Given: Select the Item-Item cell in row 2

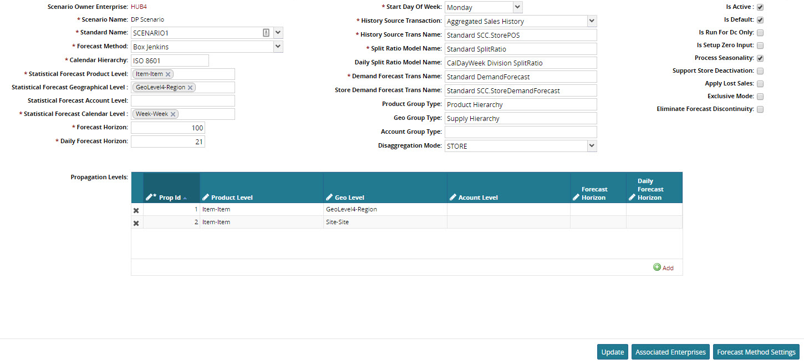Looking at the screenshot, I should pyautogui.click(x=262, y=222).
